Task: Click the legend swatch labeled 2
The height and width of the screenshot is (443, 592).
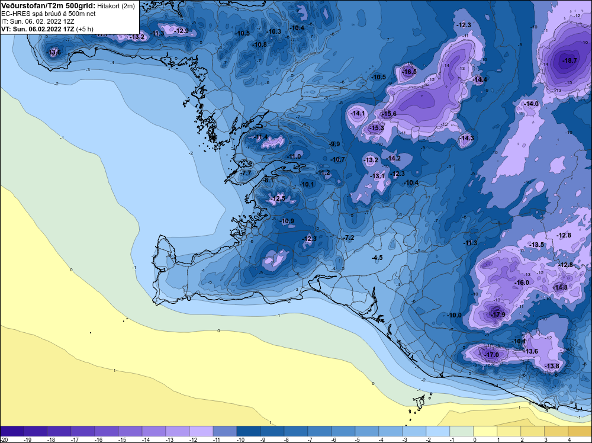Action: tap(532, 431)
